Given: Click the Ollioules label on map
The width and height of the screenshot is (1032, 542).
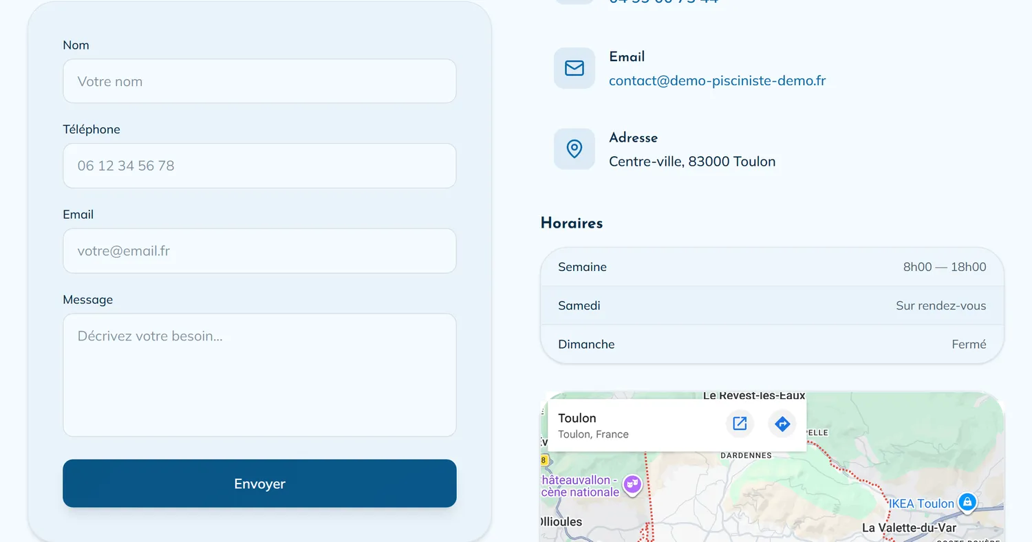Looking at the screenshot, I should pyautogui.click(x=562, y=522).
